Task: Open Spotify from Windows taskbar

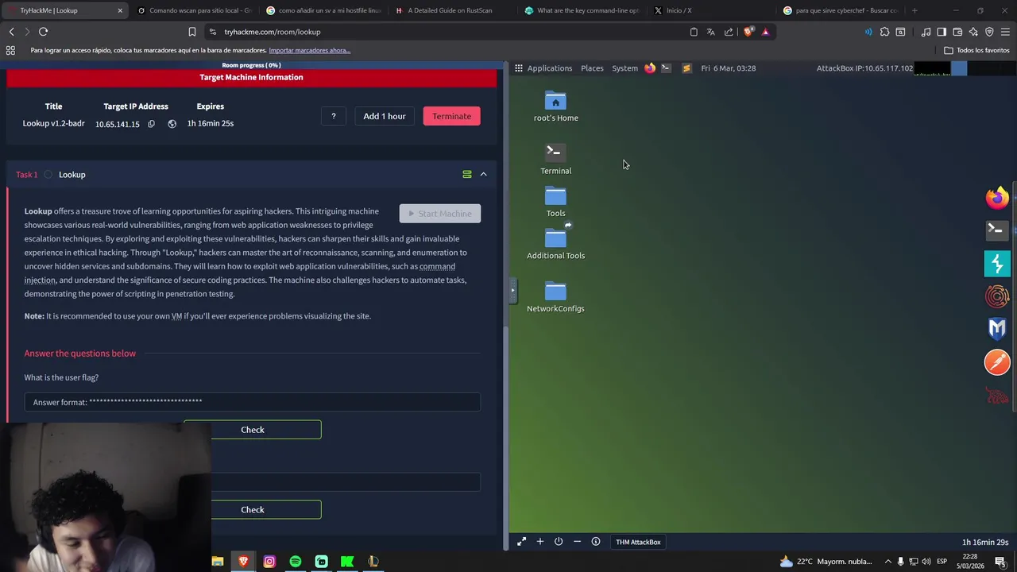Action: [296, 562]
